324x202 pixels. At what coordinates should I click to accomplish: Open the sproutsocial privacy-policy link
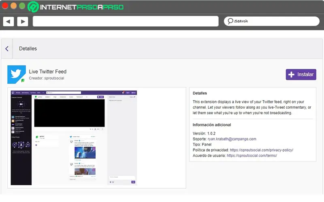point(261,150)
